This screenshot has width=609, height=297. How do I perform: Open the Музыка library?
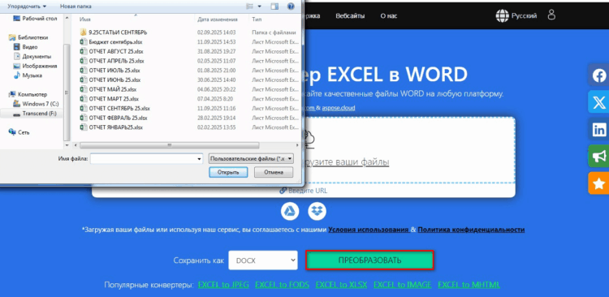pyautogui.click(x=28, y=75)
